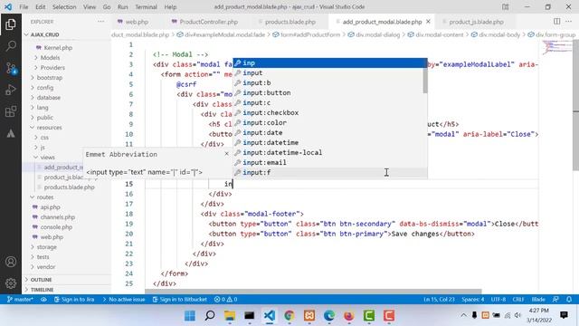The height and width of the screenshot is (326, 579).
Task: Open the Accounts menu icon
Action: (x=11, y=262)
